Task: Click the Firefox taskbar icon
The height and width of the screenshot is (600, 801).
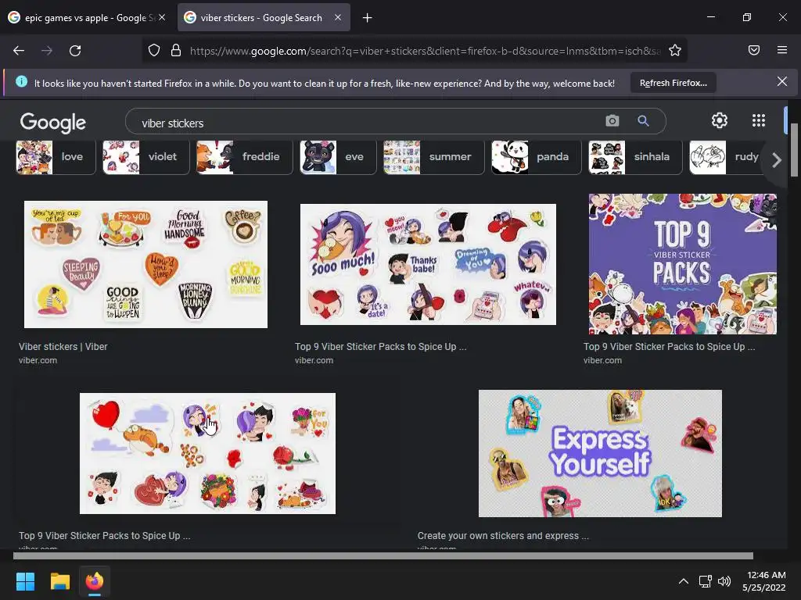Action: [95, 581]
